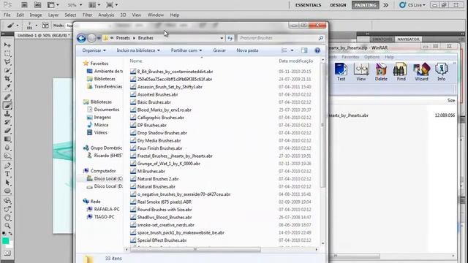Open Explorer help question mark icon
The image size is (468, 263).
317,50
